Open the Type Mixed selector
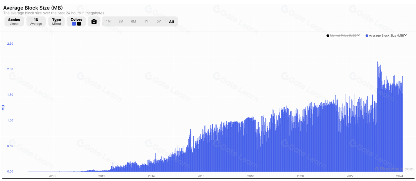This screenshot has width=416, height=181. coord(56,22)
